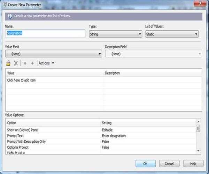Open the Value Field dropdown

(54, 54)
